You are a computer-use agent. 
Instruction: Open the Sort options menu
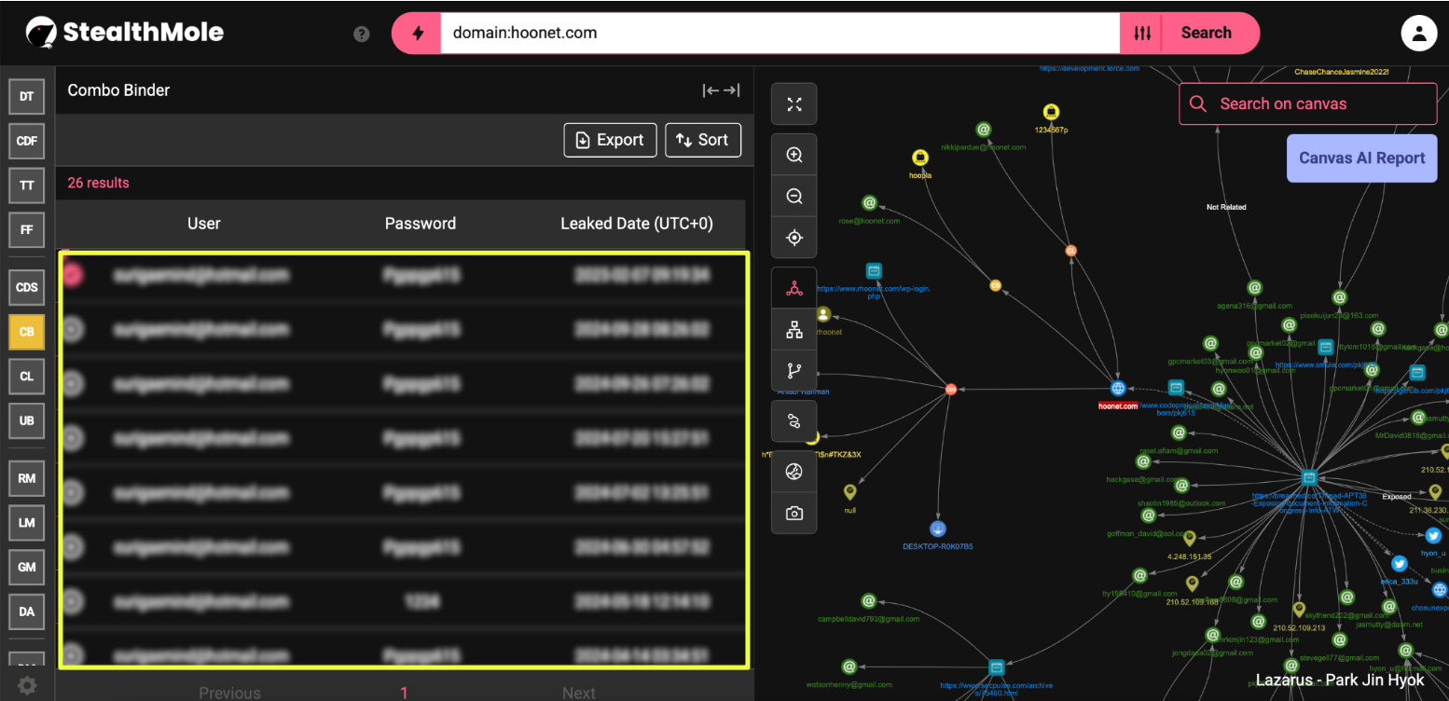click(x=702, y=140)
